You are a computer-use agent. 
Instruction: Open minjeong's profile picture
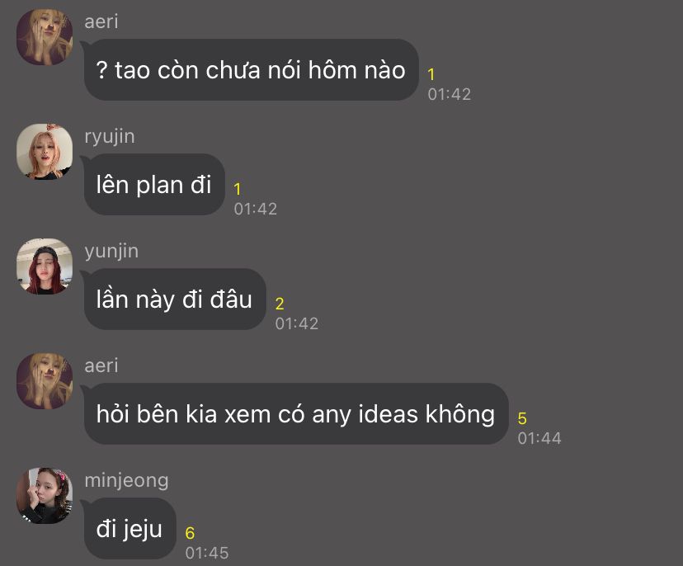45,495
